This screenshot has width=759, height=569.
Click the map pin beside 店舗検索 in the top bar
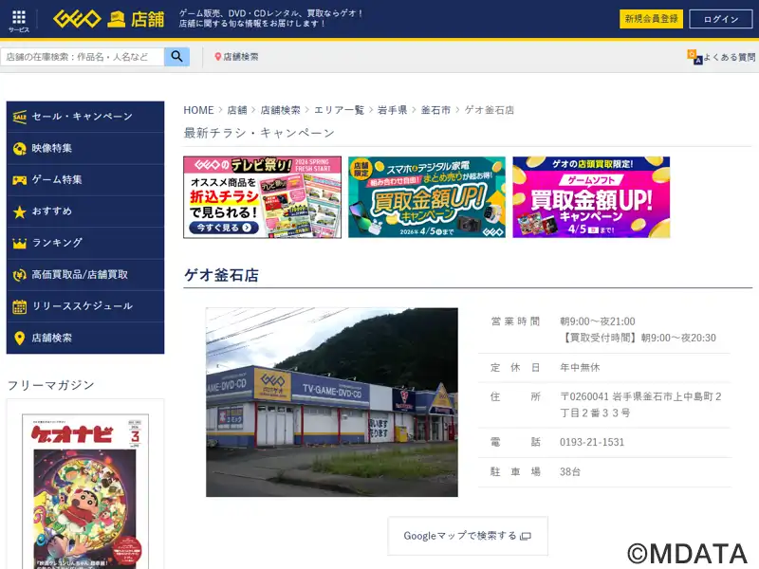218,57
